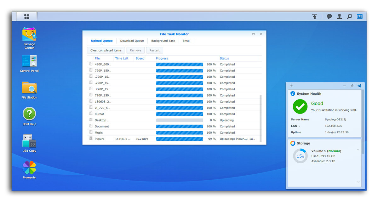The image size is (378, 202).
Task: Switch to Download Queue tab
Action: pyautogui.click(x=132, y=41)
